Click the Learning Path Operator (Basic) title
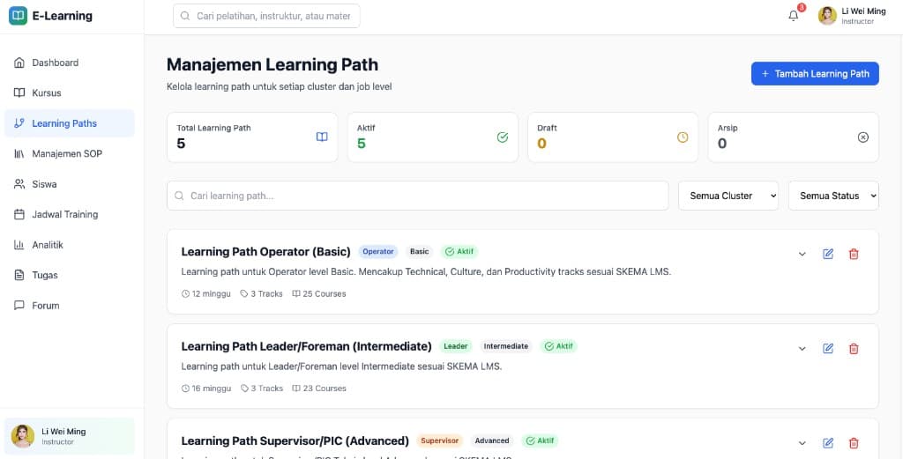Screen dimensions: 903x459 click(266, 251)
